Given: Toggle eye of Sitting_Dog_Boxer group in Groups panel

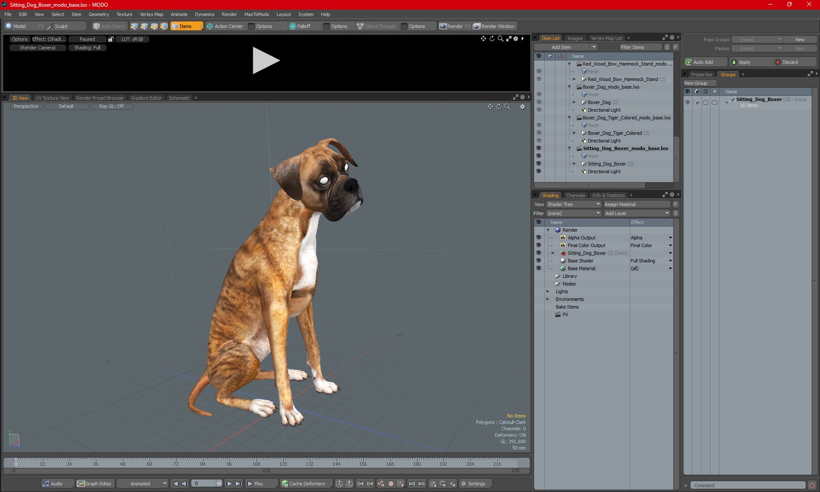Looking at the screenshot, I should click(x=687, y=102).
